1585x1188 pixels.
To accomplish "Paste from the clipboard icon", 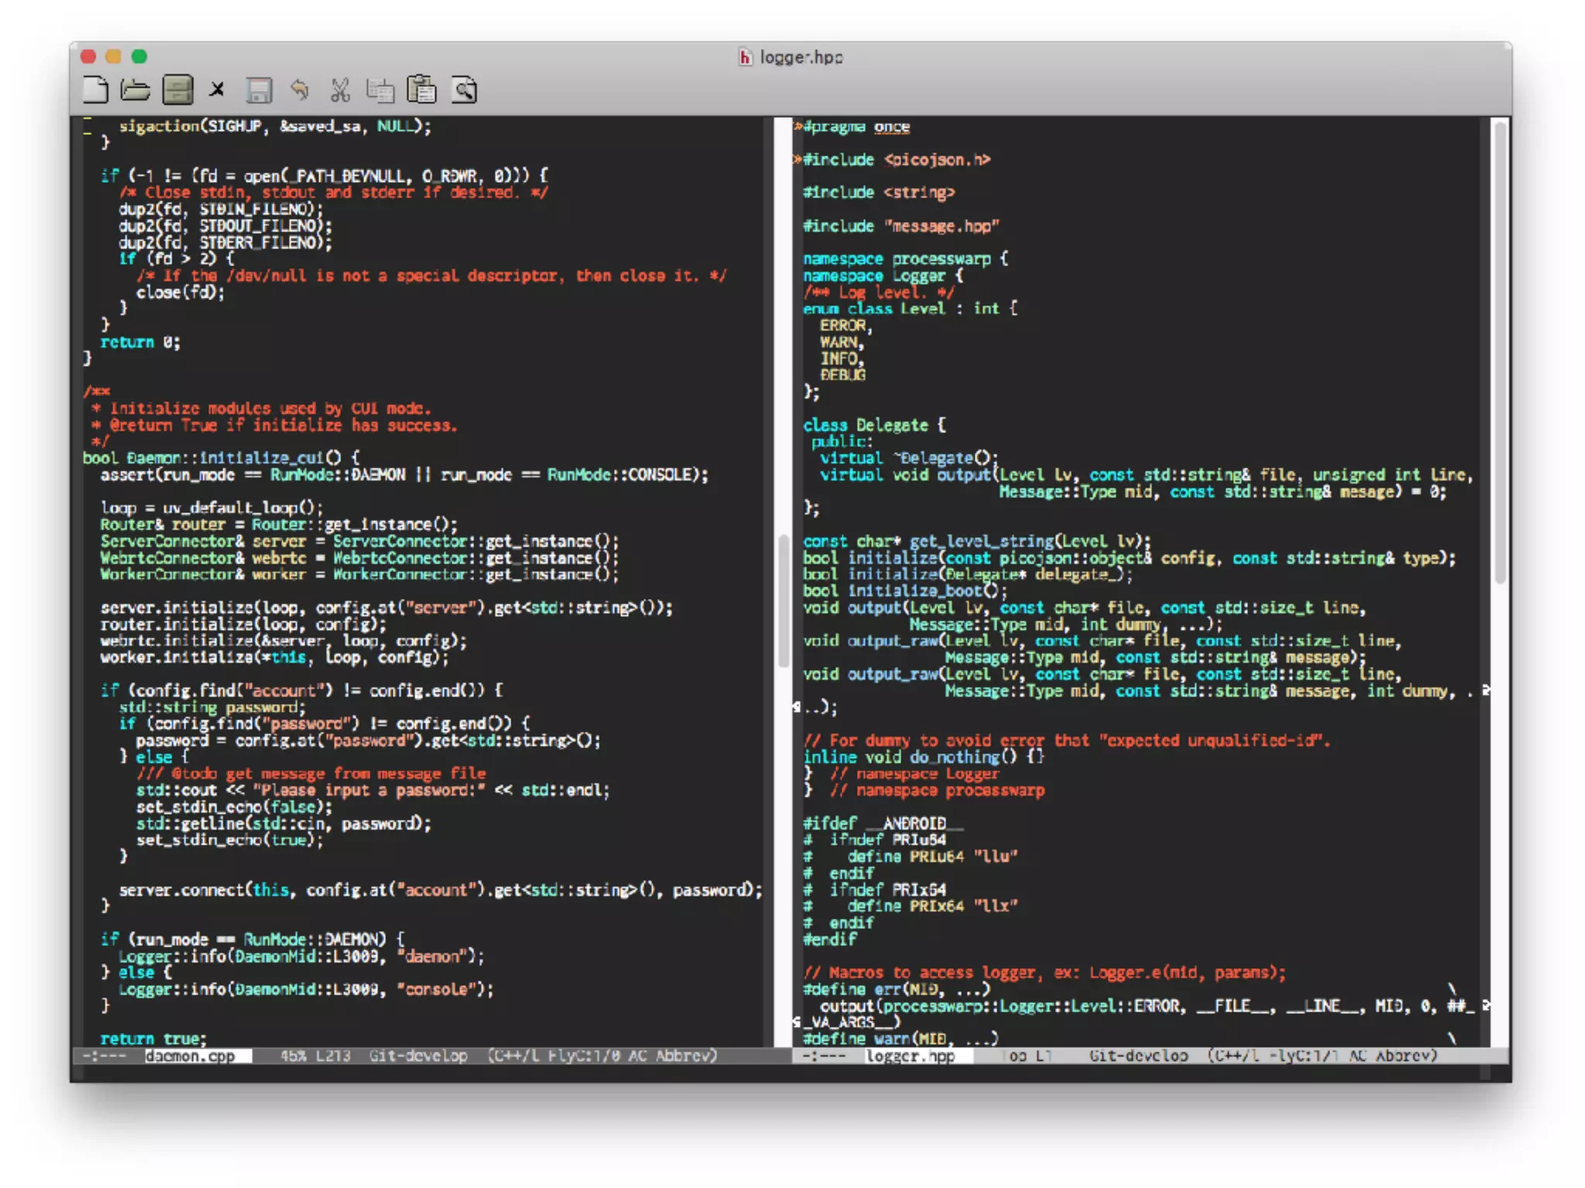I will [422, 90].
